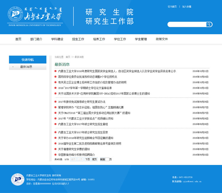Select 最新消息 in the quick navigation sidebar

tap(26, 67)
